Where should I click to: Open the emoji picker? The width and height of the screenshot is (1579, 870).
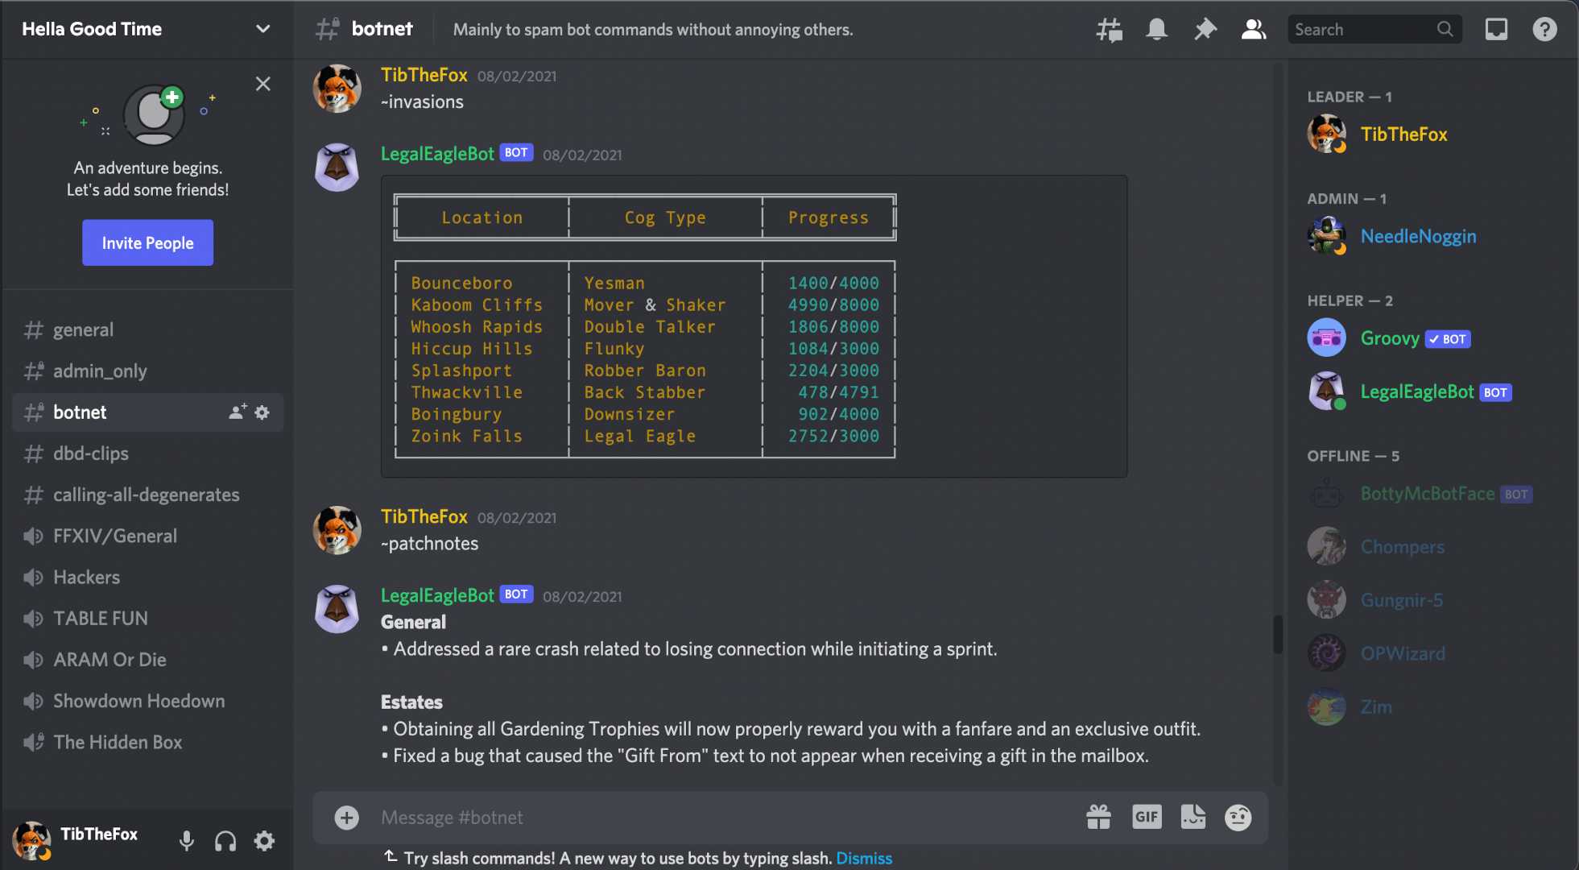point(1238,818)
